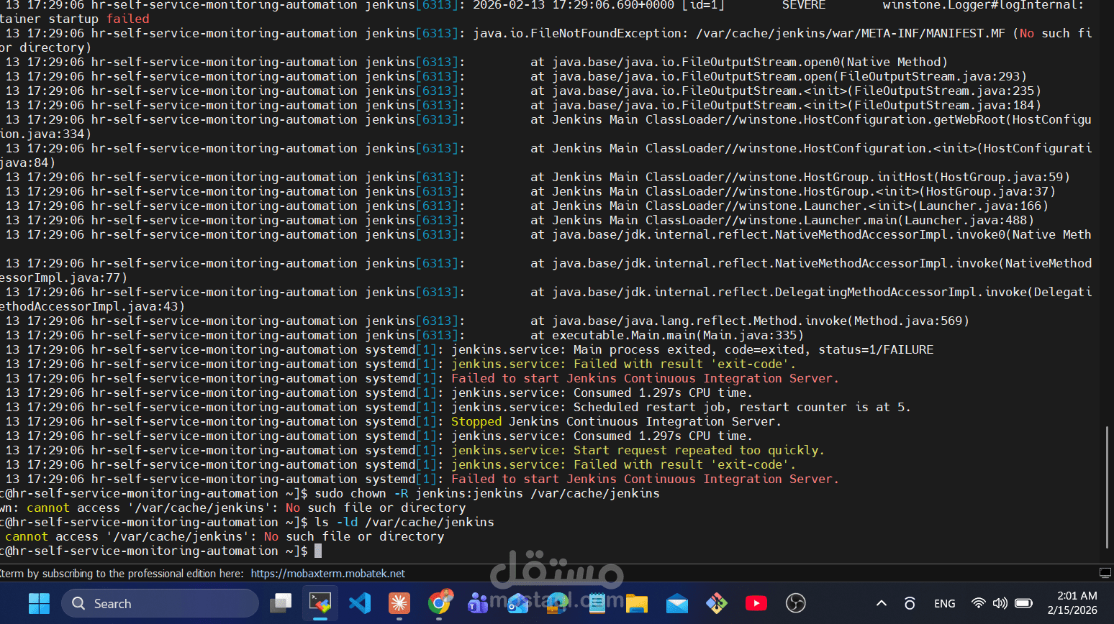Open Outlook from the taskbar

(x=518, y=603)
